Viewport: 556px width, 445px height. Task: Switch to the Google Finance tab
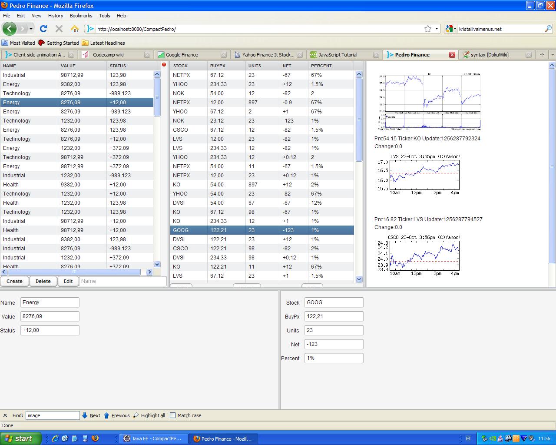[x=182, y=55]
